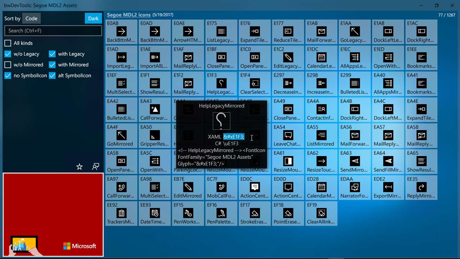Select the E1AA GoLegacy icon
Image resolution: width=460 pixels, height=259 pixels.
(x=355, y=32)
